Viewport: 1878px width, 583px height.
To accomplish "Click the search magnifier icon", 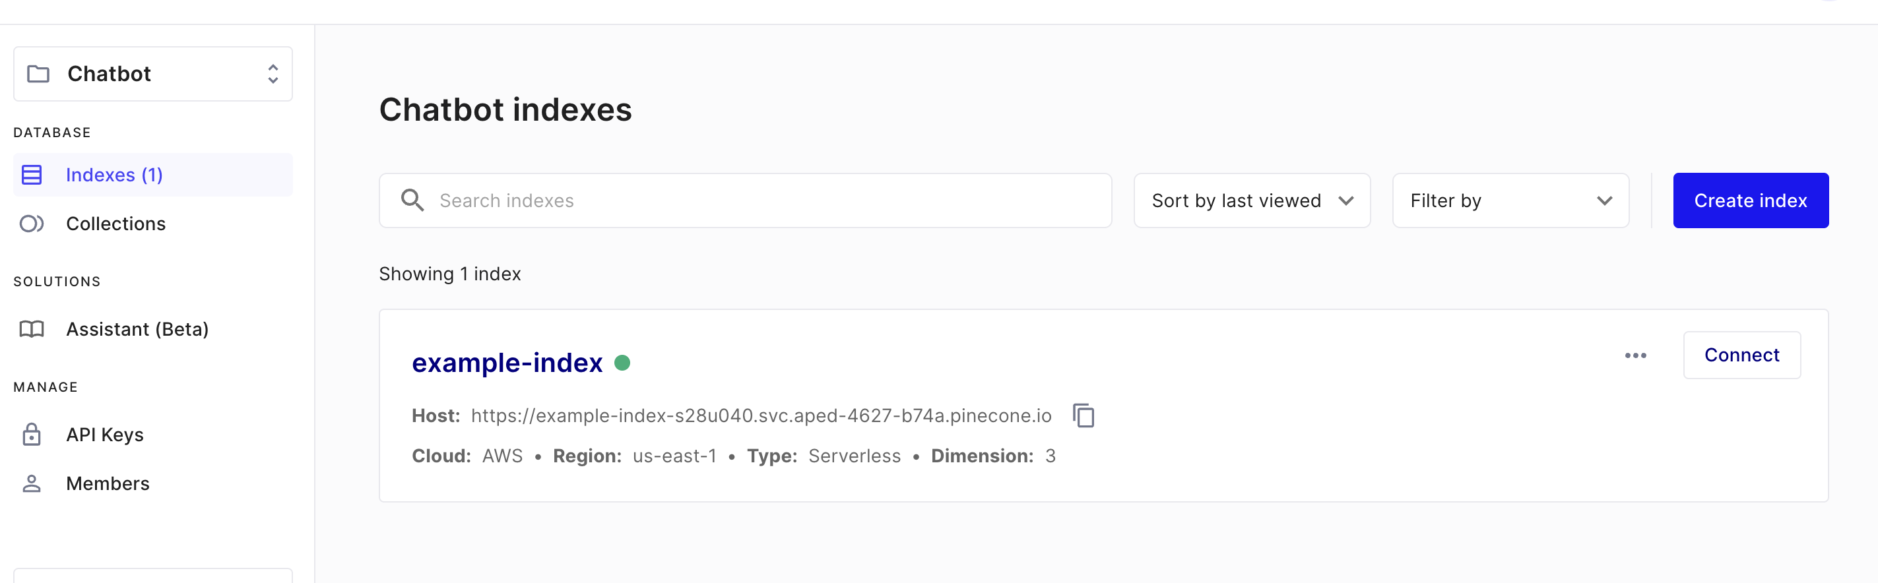I will 412,200.
